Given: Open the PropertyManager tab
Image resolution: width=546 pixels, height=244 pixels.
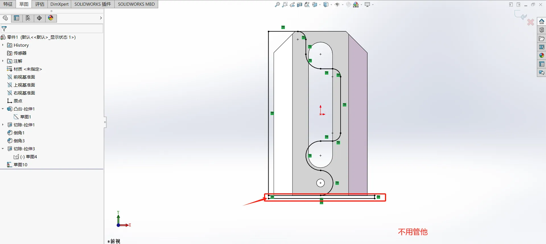Looking at the screenshot, I should click(17, 18).
